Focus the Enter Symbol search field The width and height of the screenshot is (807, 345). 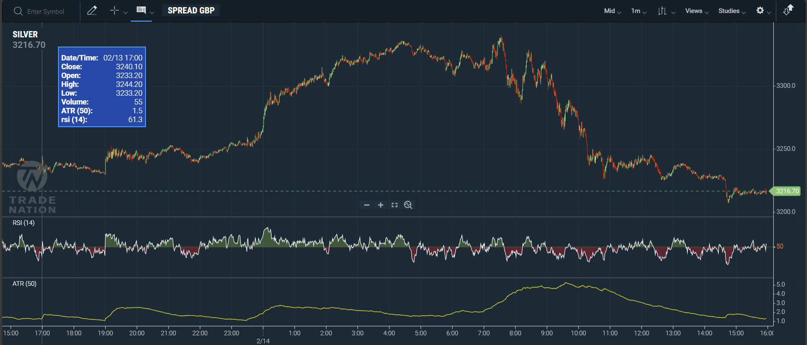coord(45,12)
